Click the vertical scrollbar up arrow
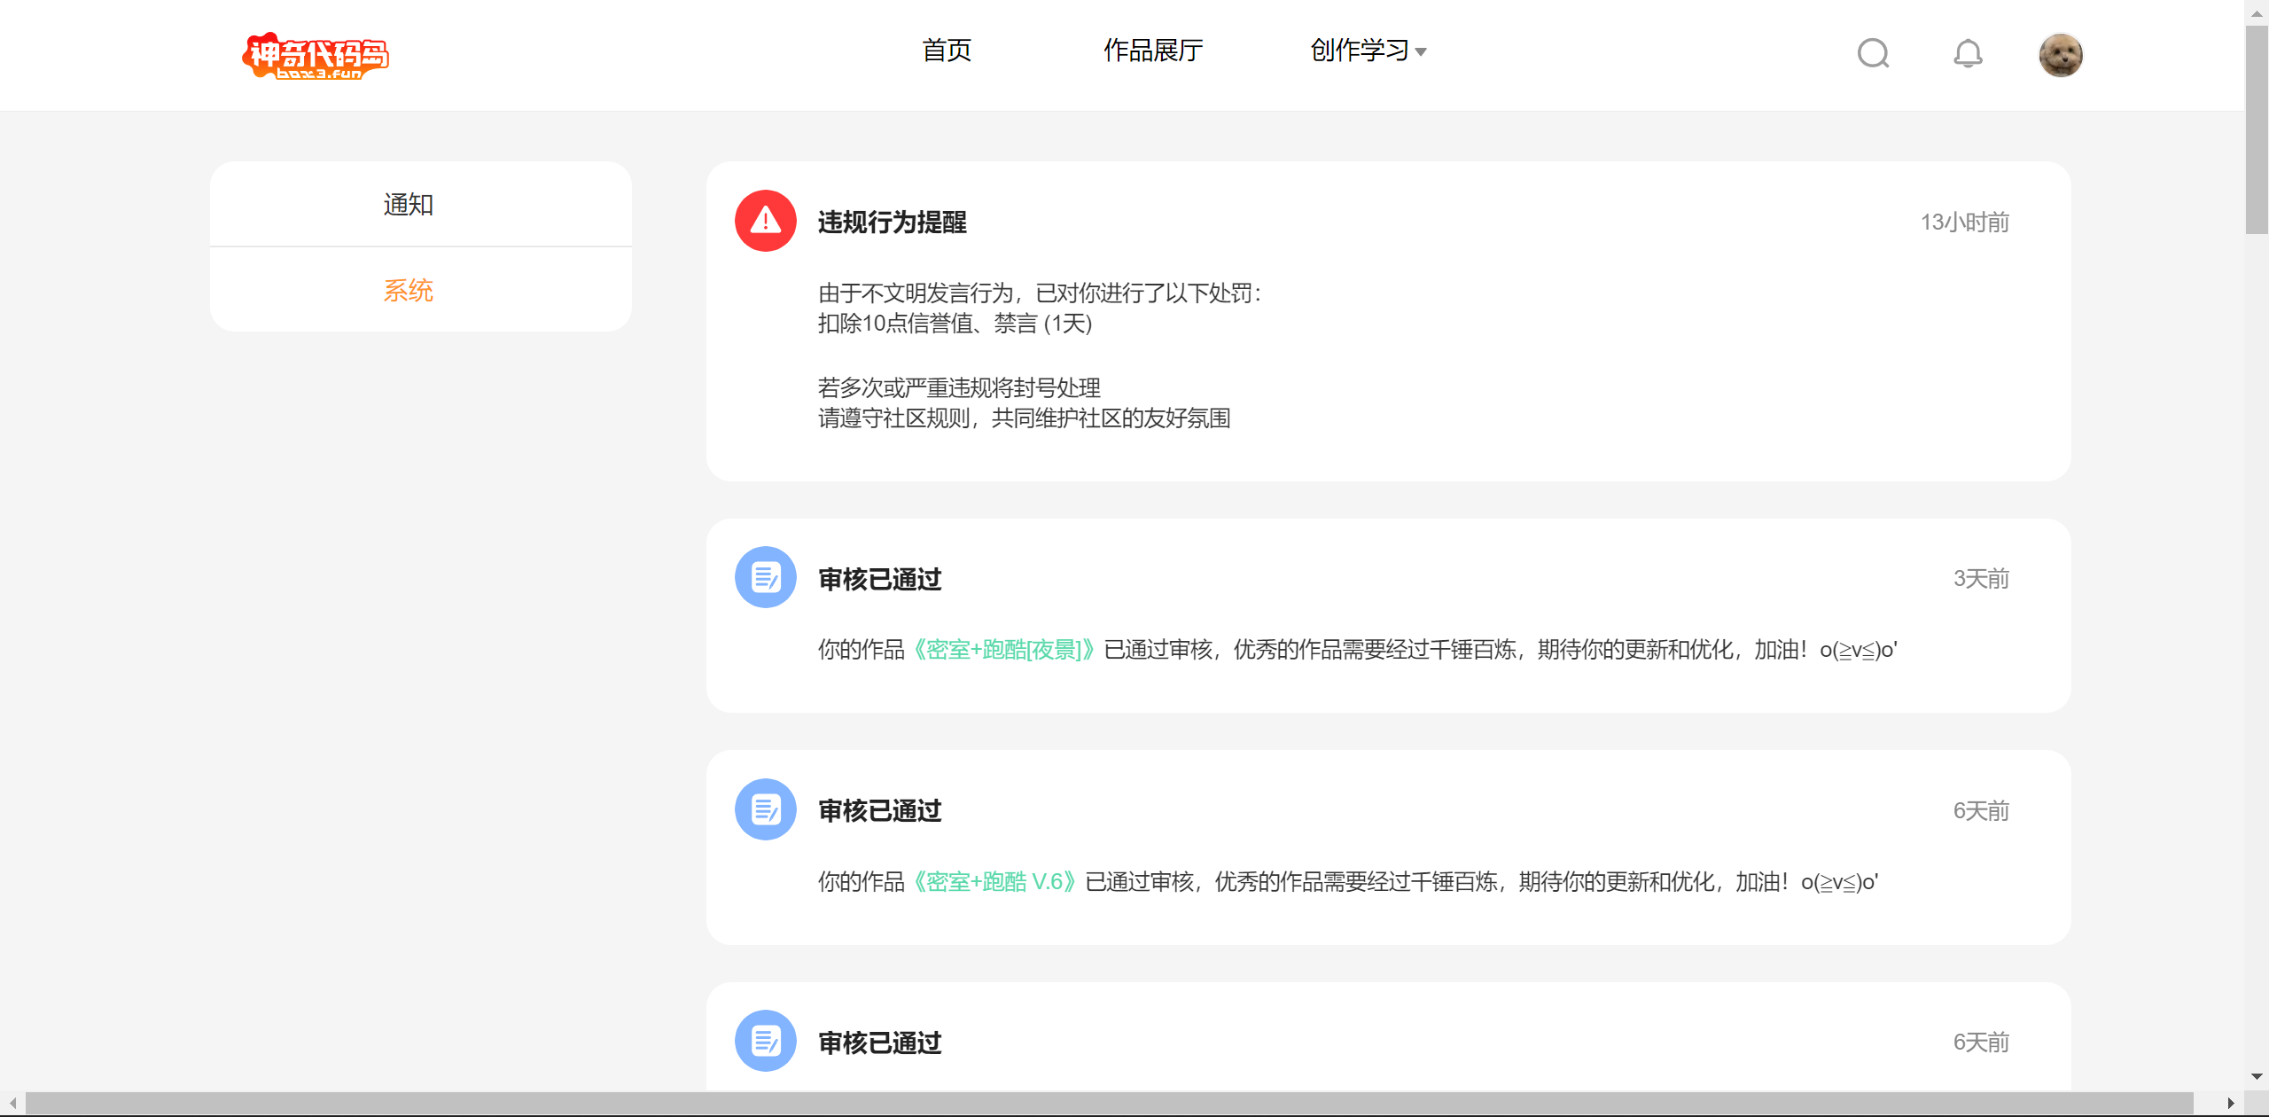Viewport: 2269px width, 1117px height. pos(2257,12)
